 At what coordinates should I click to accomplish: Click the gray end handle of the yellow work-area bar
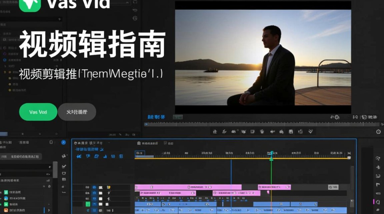click(349, 158)
